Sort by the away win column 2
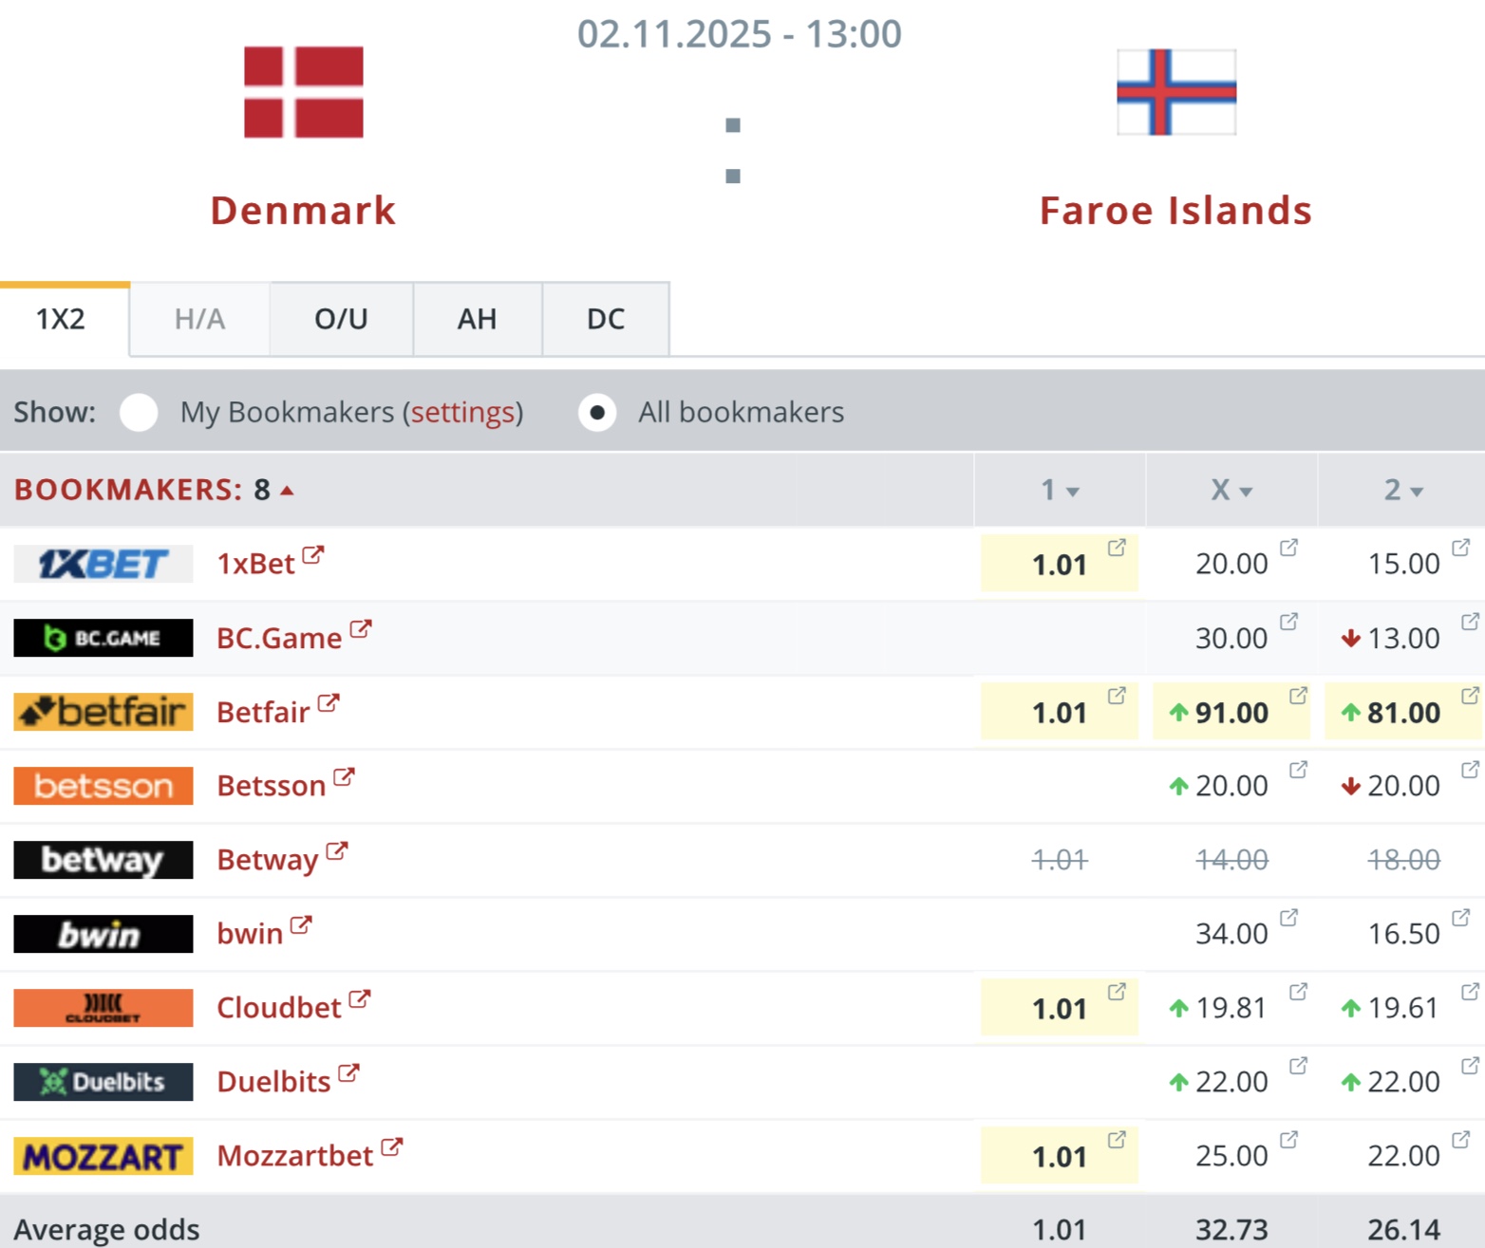Screen dimensions: 1485x1248 [1402, 491]
